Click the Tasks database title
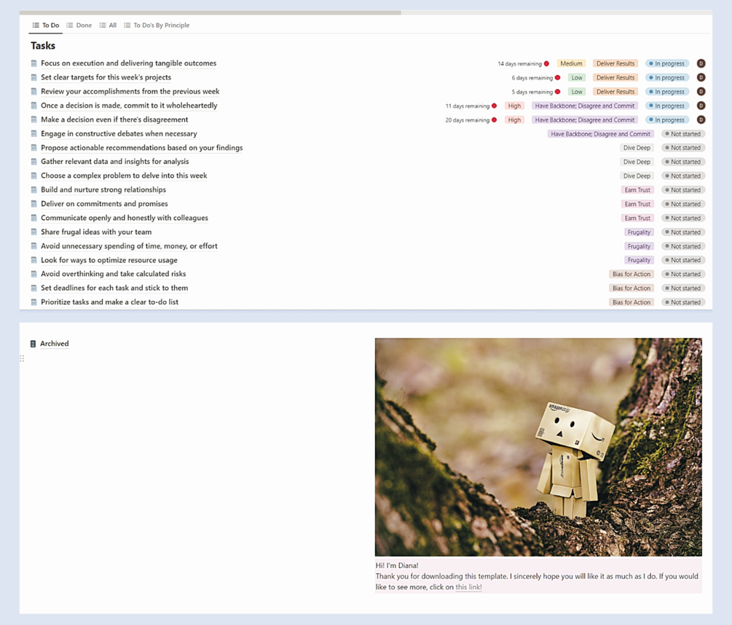The height and width of the screenshot is (625, 732). point(43,46)
